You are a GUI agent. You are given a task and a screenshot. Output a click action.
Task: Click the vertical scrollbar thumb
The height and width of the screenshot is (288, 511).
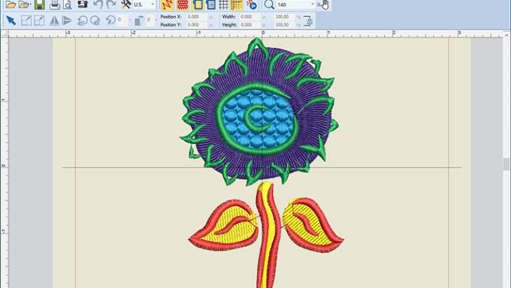(506, 164)
